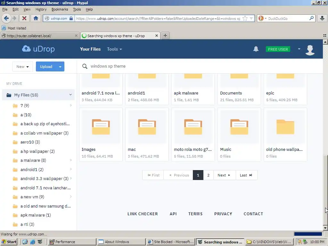Expand the Tools menu in uDrop header
The image size is (328, 246).
114,49
